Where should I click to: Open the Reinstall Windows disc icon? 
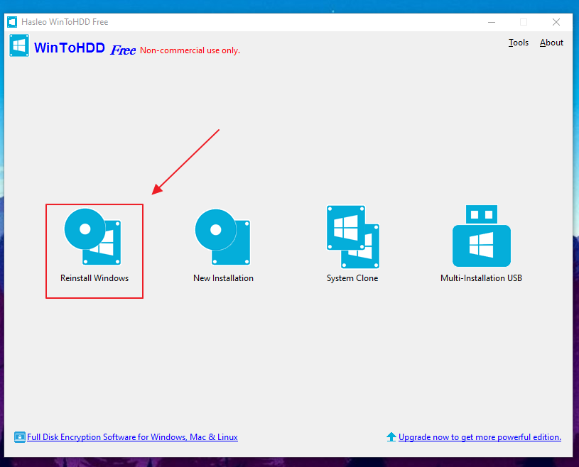coord(93,236)
